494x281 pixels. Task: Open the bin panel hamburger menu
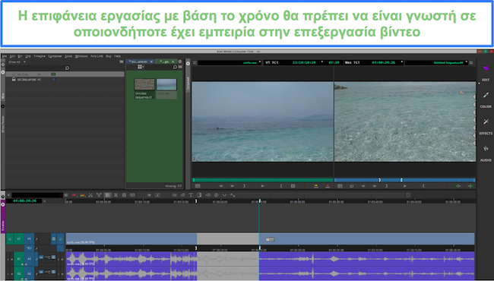coord(180,67)
